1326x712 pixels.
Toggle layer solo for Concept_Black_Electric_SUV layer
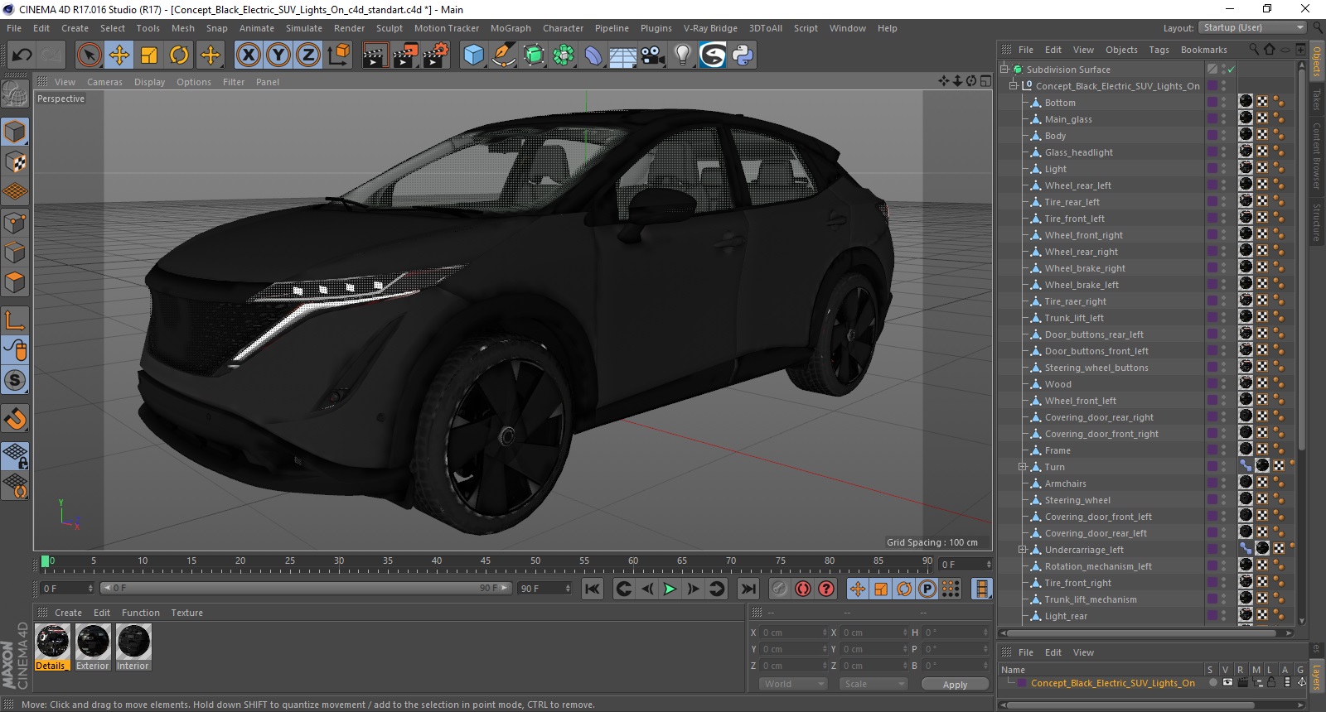(x=1212, y=683)
